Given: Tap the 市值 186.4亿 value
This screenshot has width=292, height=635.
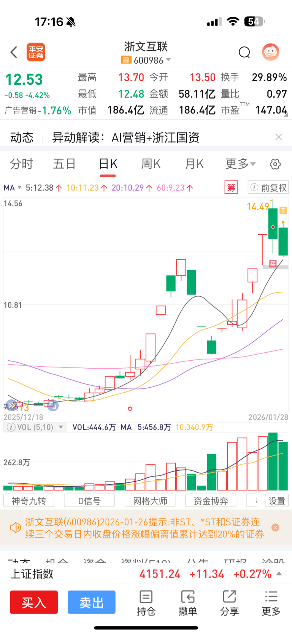Looking at the screenshot, I should click(126, 110).
